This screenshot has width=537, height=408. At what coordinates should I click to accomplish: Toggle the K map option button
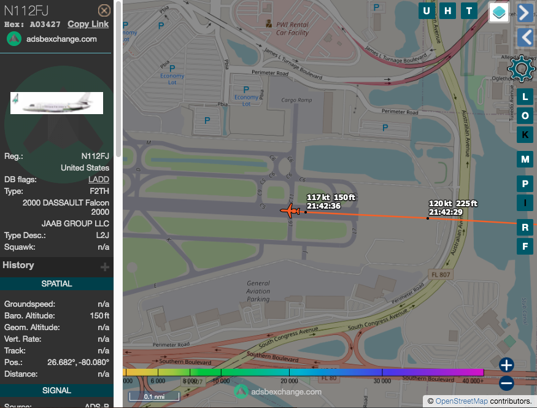pyautogui.click(x=525, y=134)
